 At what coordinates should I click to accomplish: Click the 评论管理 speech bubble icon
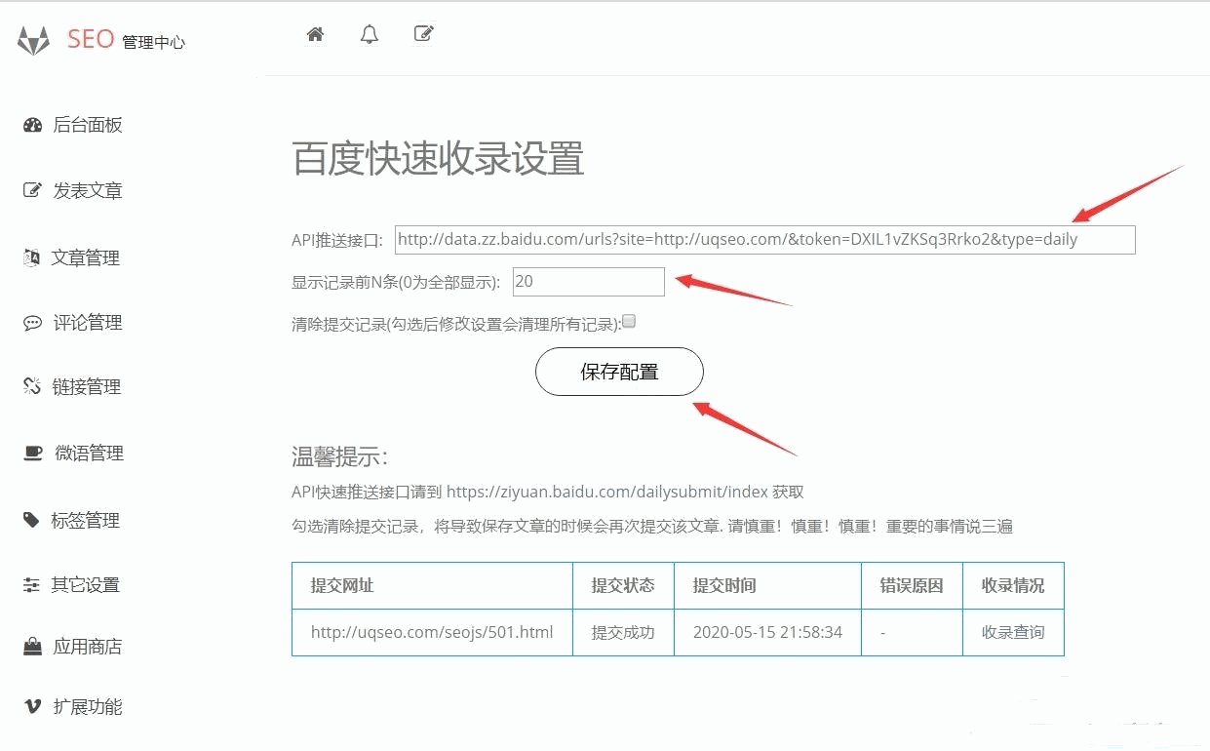[x=32, y=323]
